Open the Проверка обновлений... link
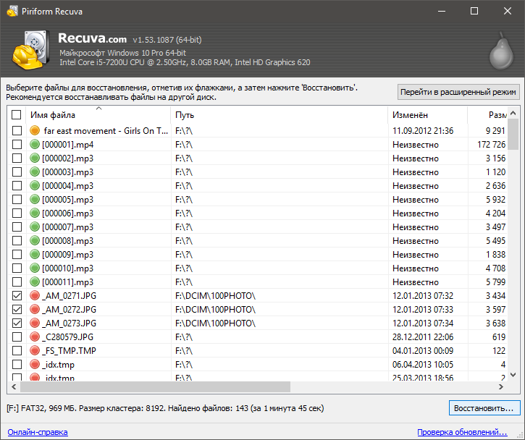Viewport: 525px width, 440px height. (462, 432)
